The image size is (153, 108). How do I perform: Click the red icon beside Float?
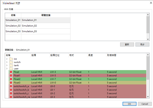pyautogui.click(x=11, y=72)
